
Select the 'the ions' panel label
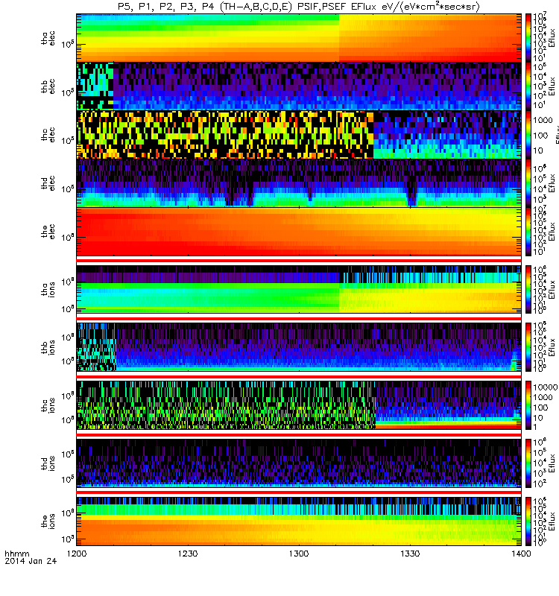tap(48, 521)
